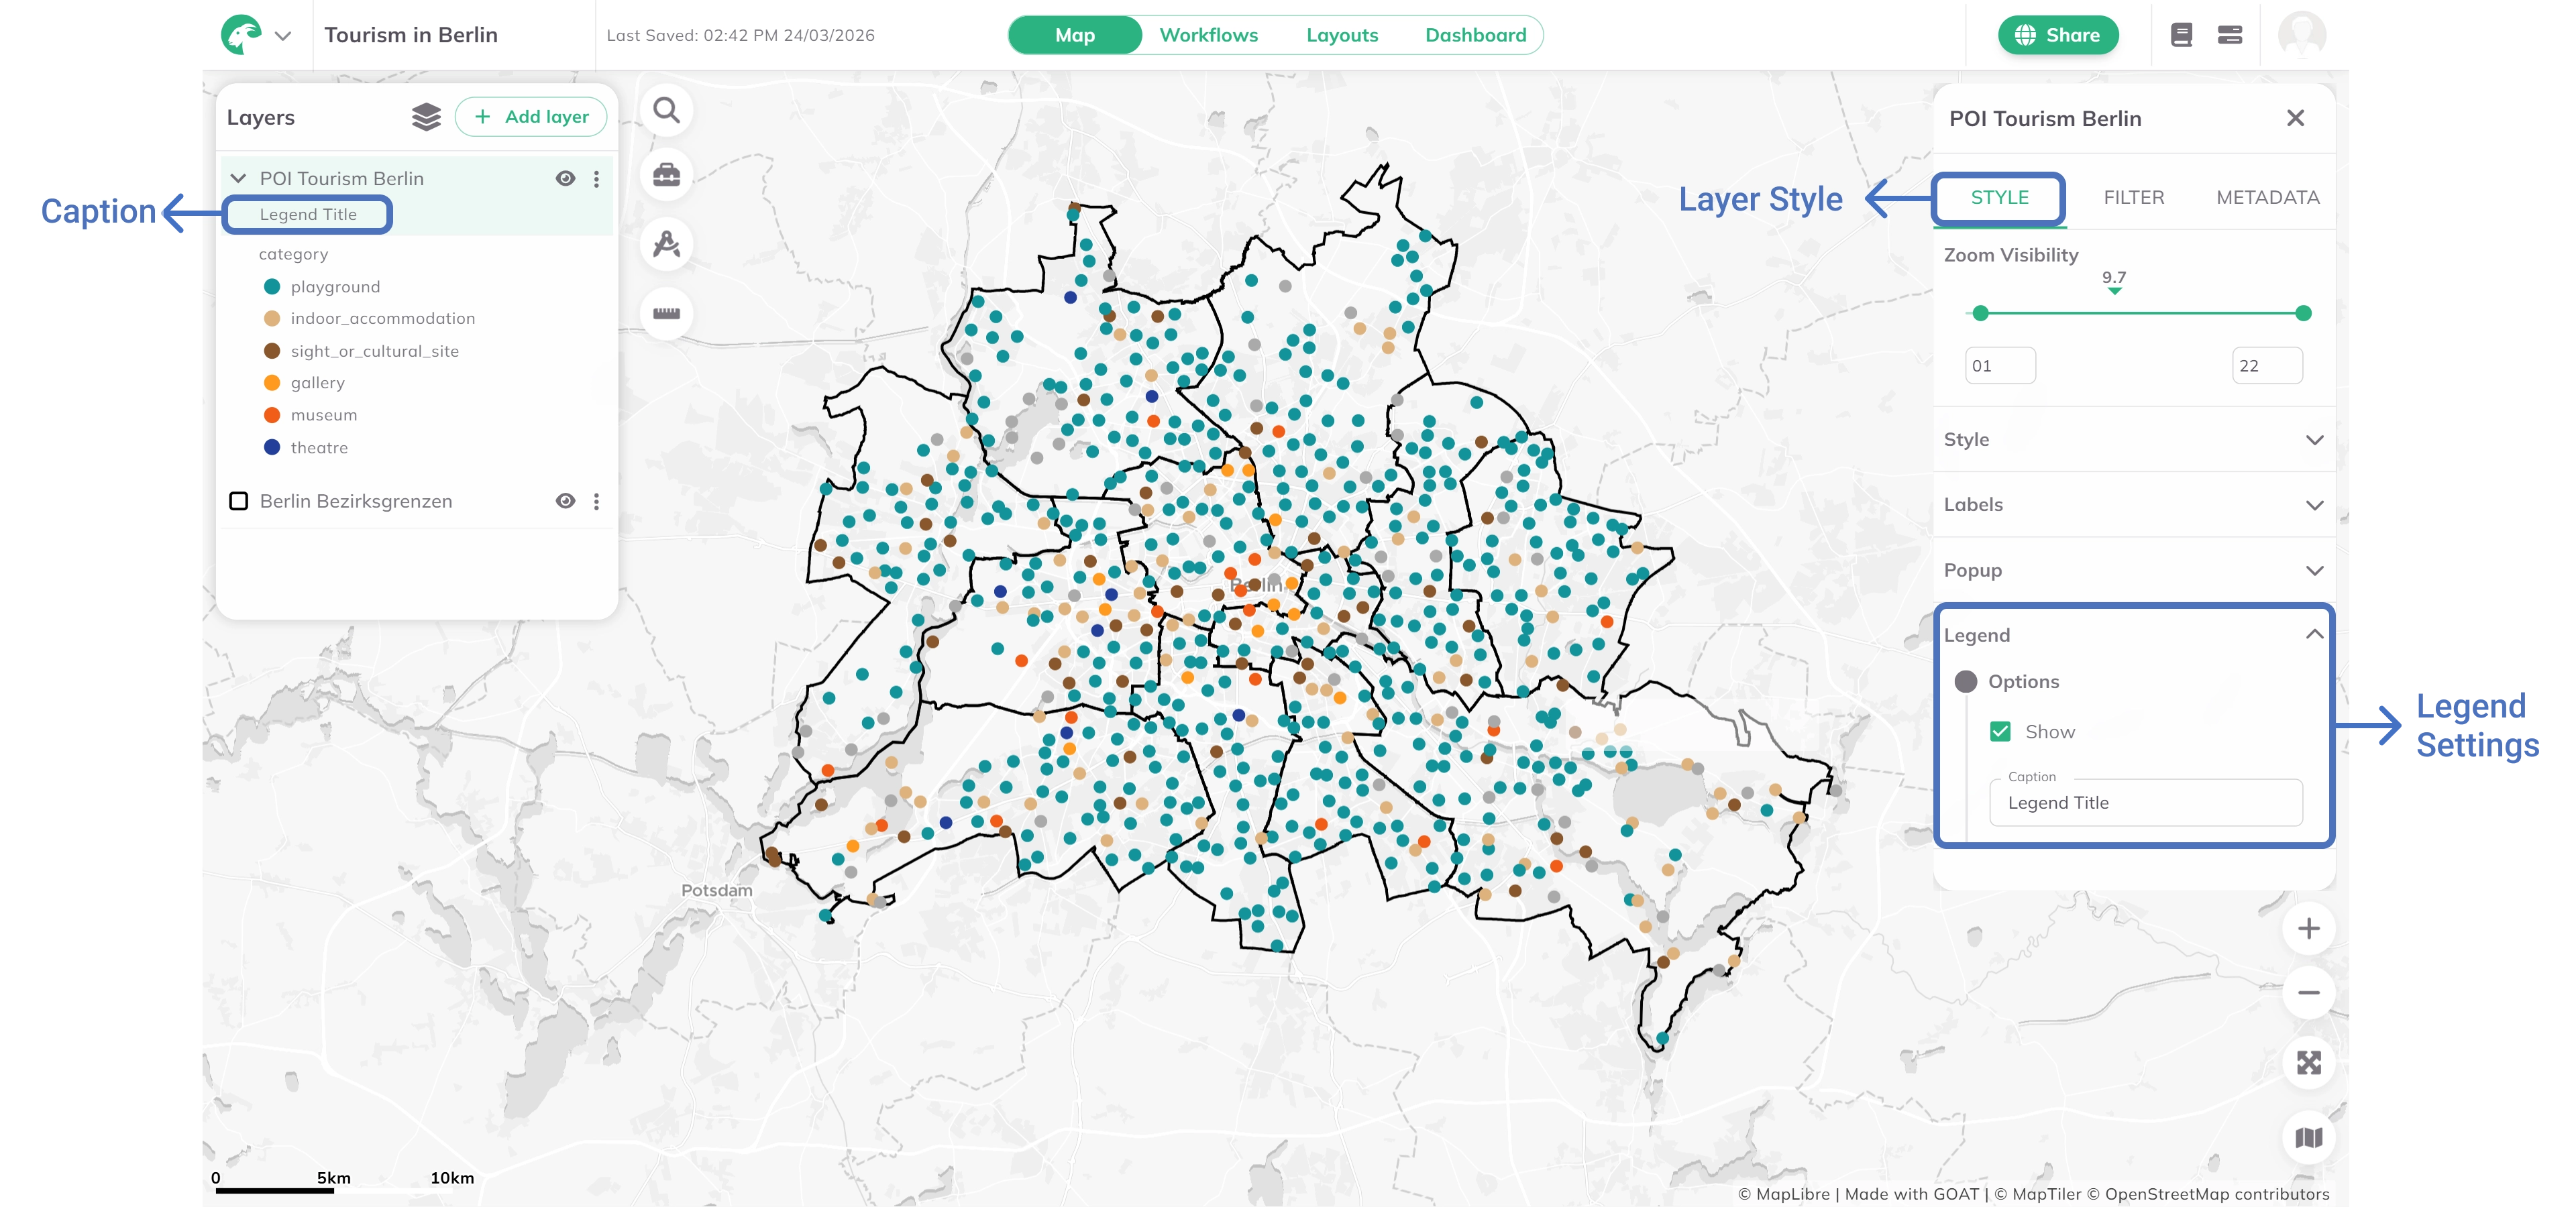Click the Share button
Screen dimensions: 2576x1207
pos(2057,35)
